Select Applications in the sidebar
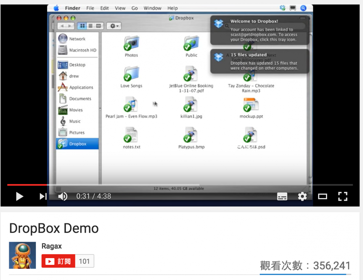The height and width of the screenshot is (280, 363). coord(77,87)
